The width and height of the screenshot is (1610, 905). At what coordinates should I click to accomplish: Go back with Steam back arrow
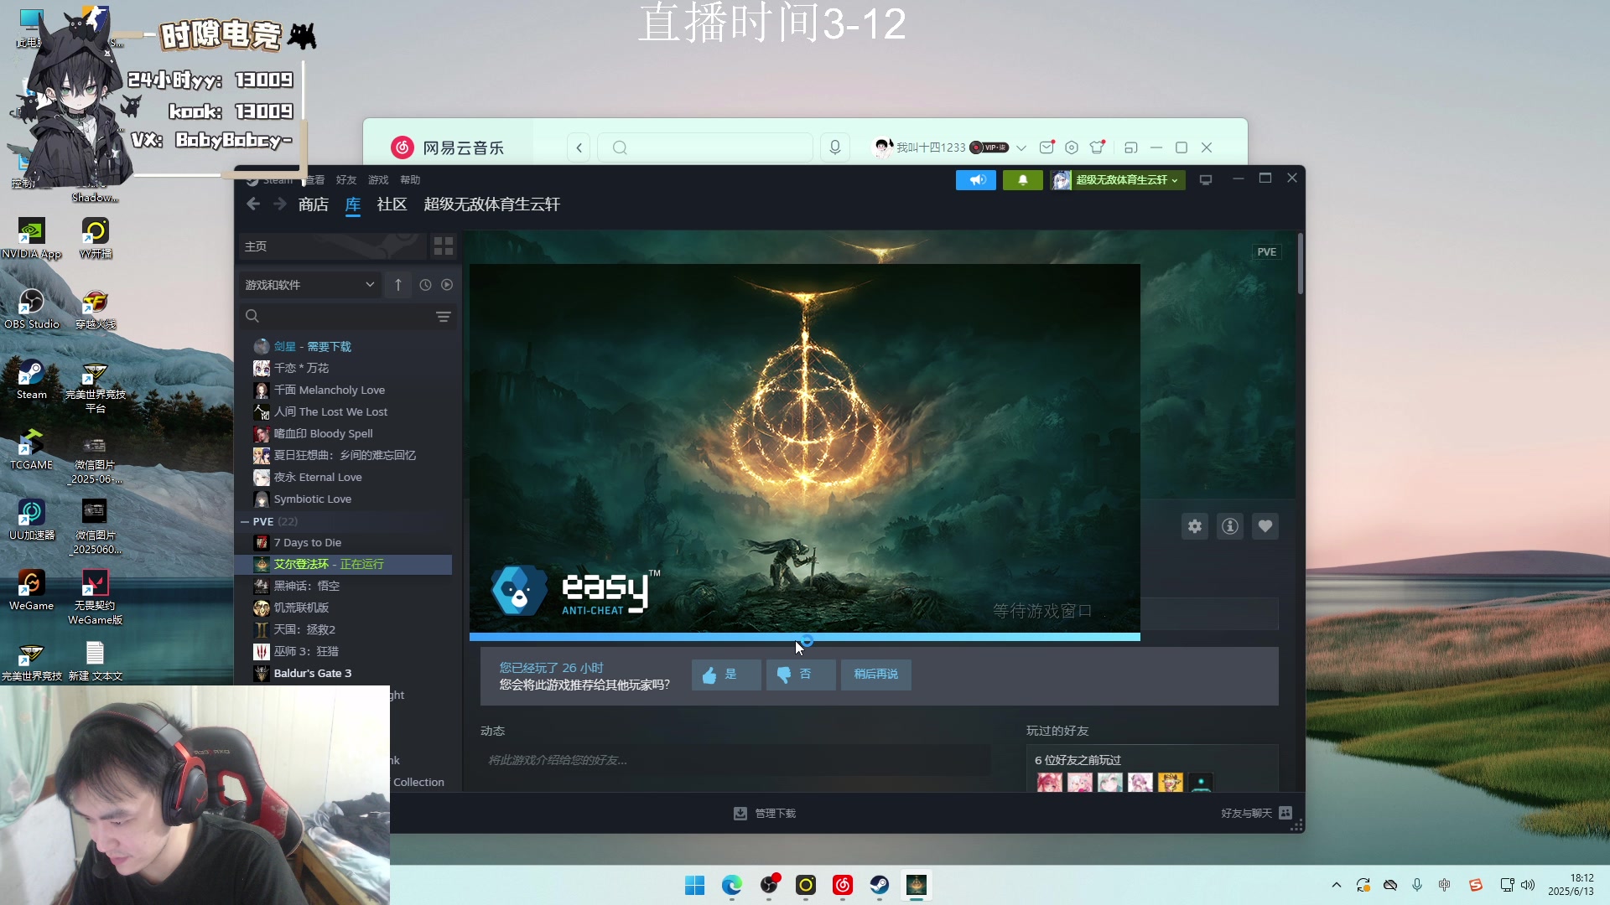point(253,204)
